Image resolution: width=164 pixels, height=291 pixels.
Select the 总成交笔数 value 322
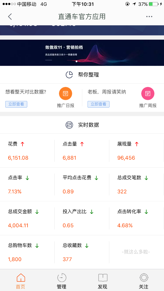pyautogui.click(x=122, y=192)
